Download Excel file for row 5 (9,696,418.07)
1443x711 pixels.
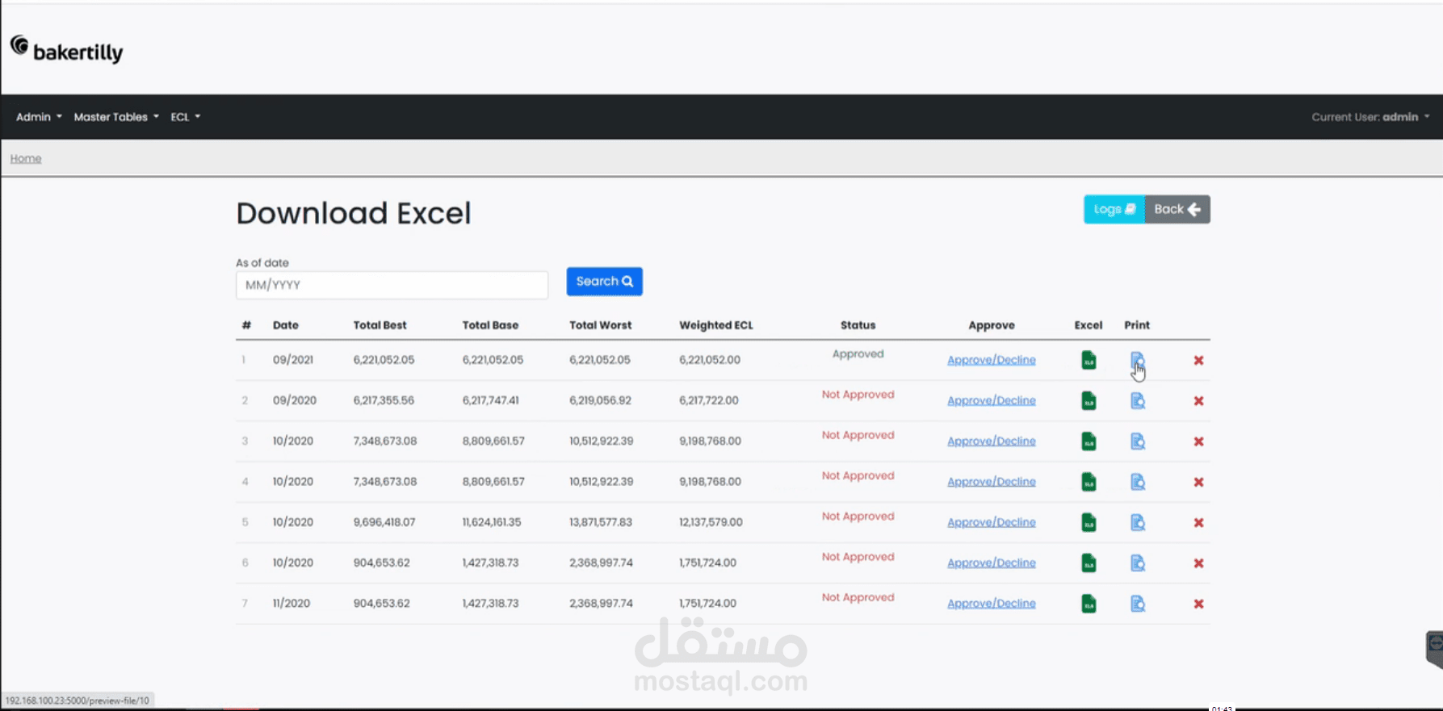(1089, 522)
